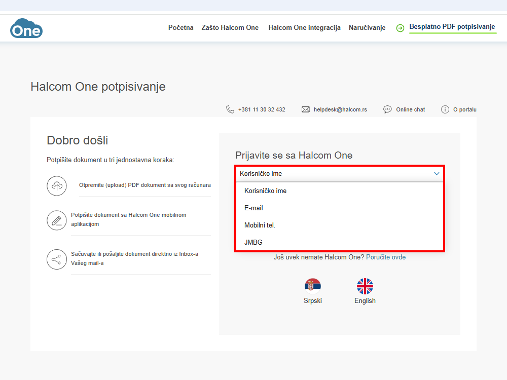
Task: Click the Online chat speech bubble icon
Action: coord(387,109)
